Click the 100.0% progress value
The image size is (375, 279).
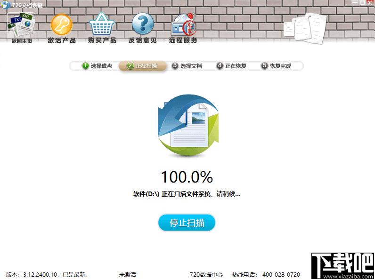pos(187,177)
